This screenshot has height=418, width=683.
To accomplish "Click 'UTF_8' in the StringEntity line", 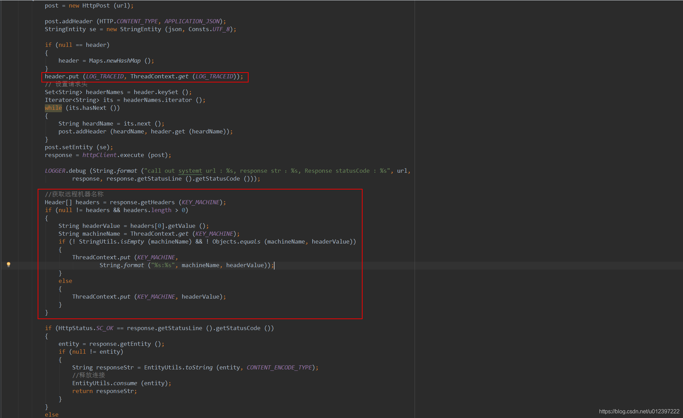I will tap(221, 29).
